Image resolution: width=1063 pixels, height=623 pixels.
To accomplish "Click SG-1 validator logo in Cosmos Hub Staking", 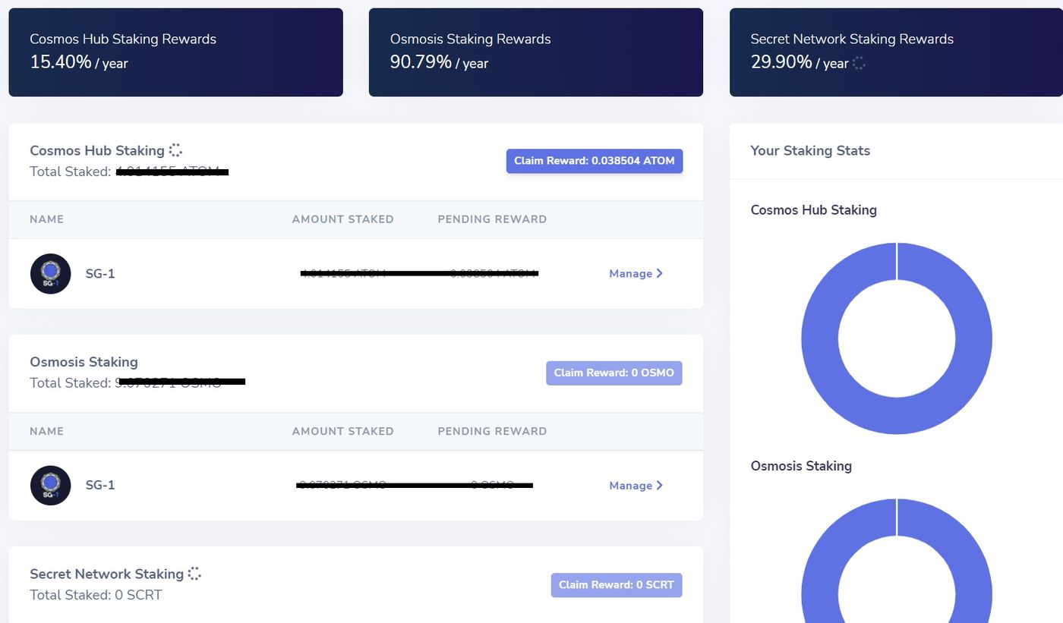I will tap(50, 273).
